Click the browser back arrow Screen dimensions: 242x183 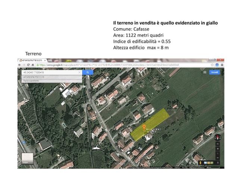pos(19,65)
